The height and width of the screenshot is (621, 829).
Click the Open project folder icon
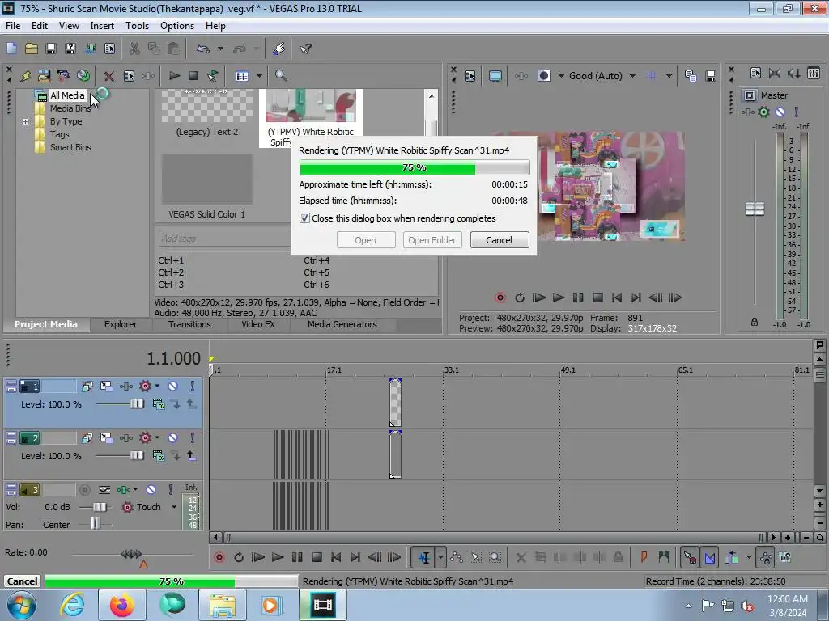[32, 49]
